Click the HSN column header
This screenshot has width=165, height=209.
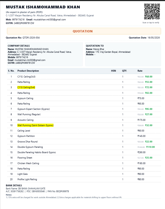click(x=114, y=71)
